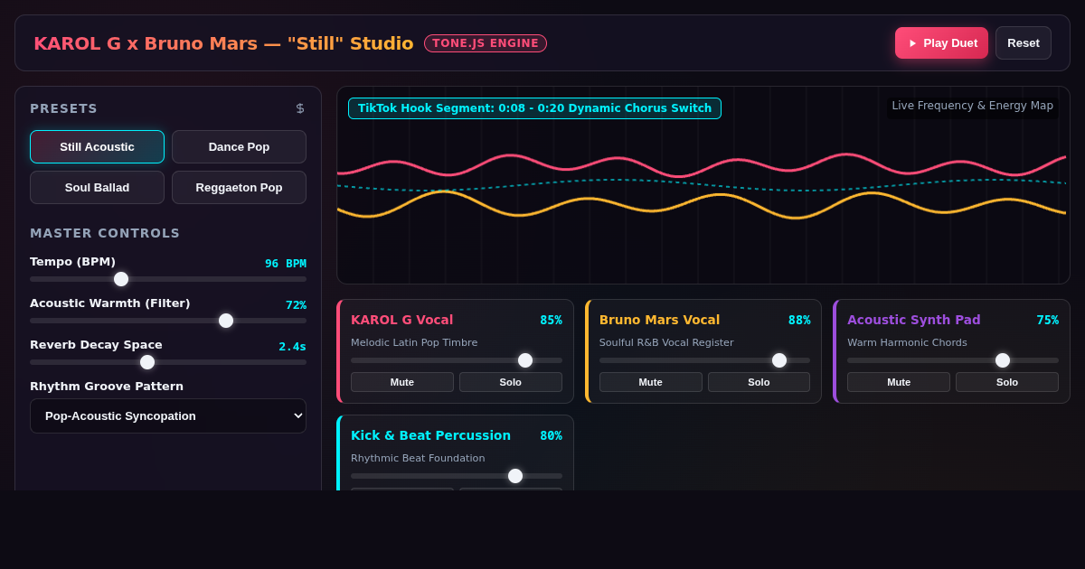1085x569 pixels.
Task: Click the Soulful R&B Vocal Register description
Action: (666, 342)
